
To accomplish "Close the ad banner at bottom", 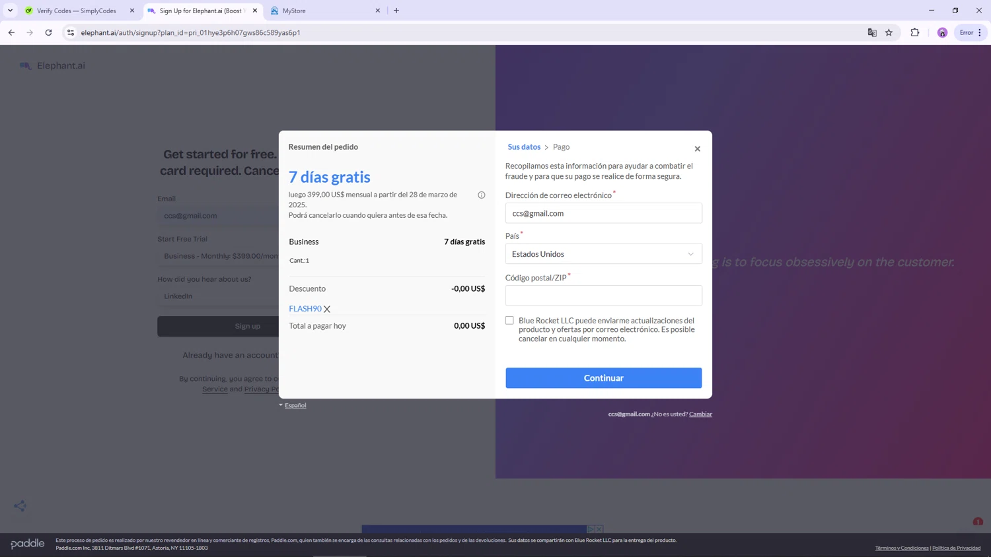I will pyautogui.click(x=599, y=529).
